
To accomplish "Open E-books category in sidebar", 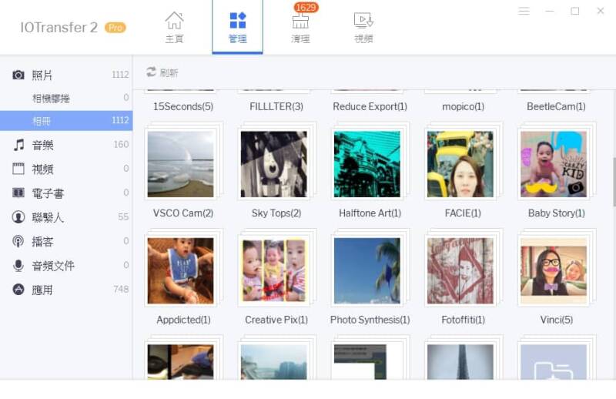I will tap(66, 193).
